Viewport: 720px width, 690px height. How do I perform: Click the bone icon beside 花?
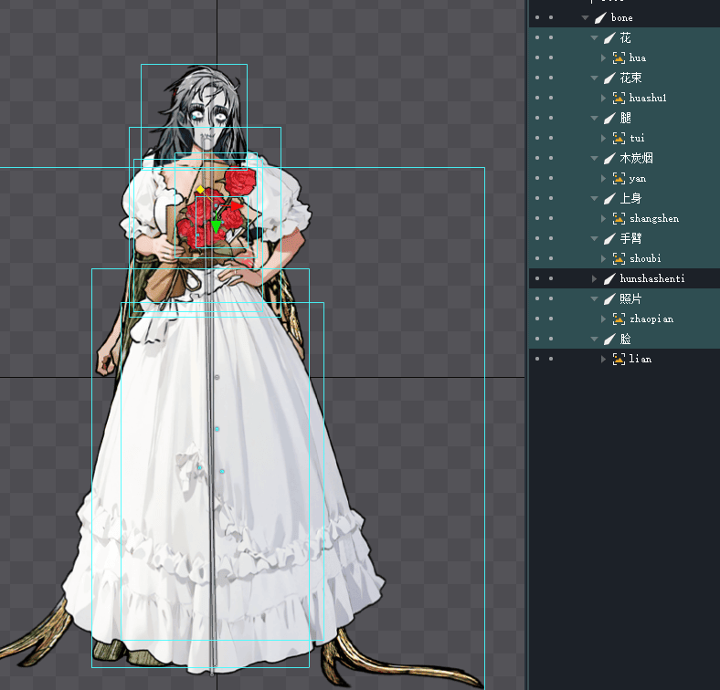[x=610, y=38]
